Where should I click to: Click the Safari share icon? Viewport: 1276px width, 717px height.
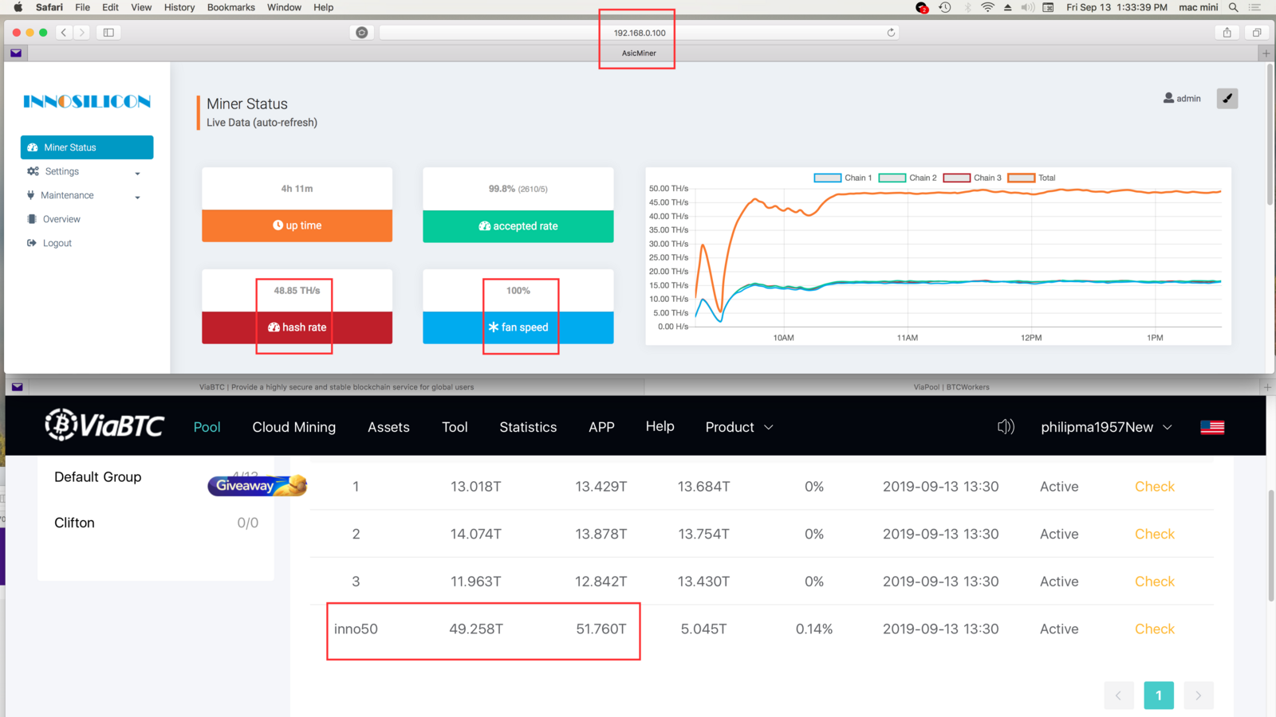1227,33
